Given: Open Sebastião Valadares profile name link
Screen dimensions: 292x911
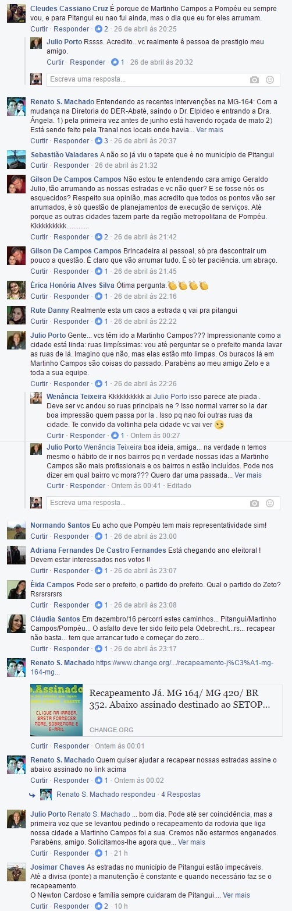Looking at the screenshot, I should point(64,154).
